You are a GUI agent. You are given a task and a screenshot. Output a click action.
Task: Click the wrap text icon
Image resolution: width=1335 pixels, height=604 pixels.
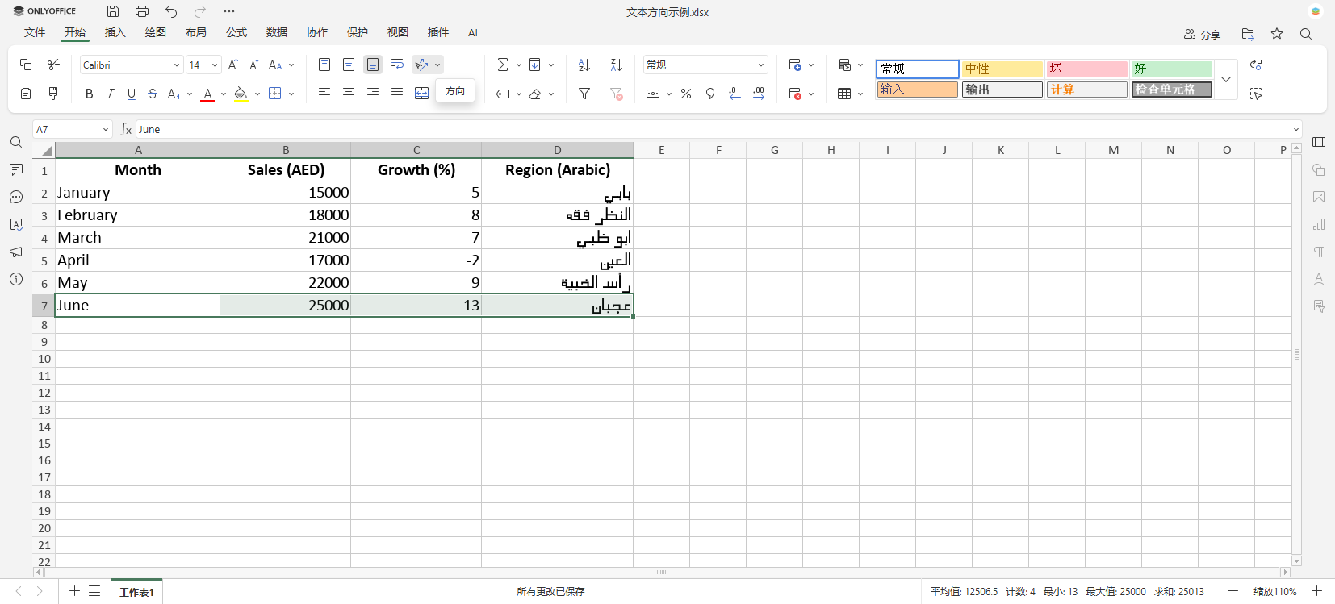click(x=397, y=65)
